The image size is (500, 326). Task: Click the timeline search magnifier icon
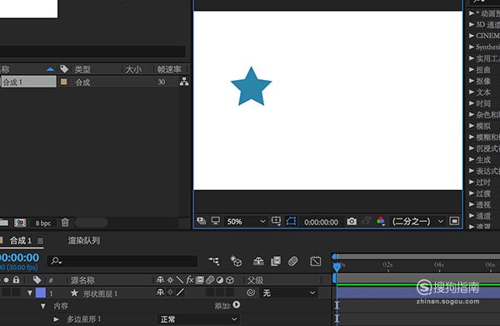56,261
